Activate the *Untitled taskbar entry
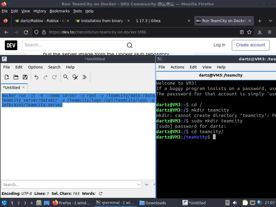This screenshot has width=276, height=207. (x=194, y=203)
